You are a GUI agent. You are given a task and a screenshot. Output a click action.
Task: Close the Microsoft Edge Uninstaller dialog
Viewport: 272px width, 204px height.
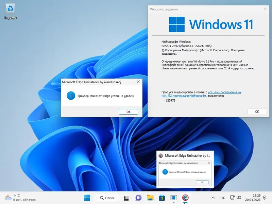pyautogui.click(x=138, y=82)
